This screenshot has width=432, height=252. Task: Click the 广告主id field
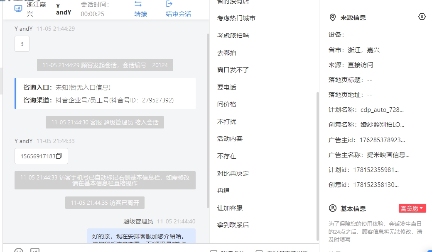coord(367,140)
